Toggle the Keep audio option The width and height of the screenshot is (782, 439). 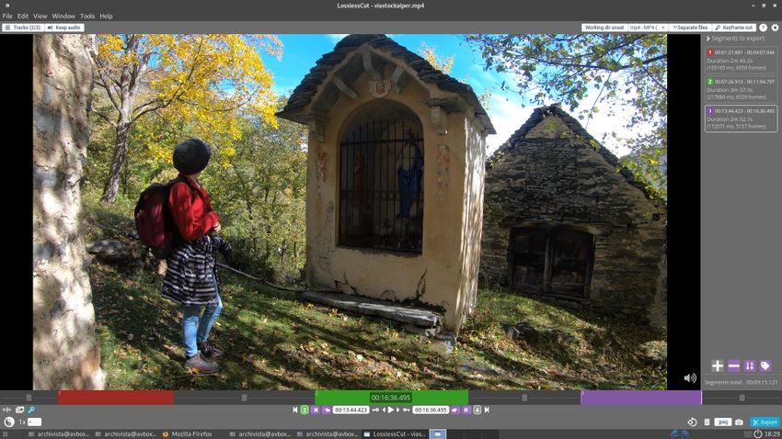64,28
